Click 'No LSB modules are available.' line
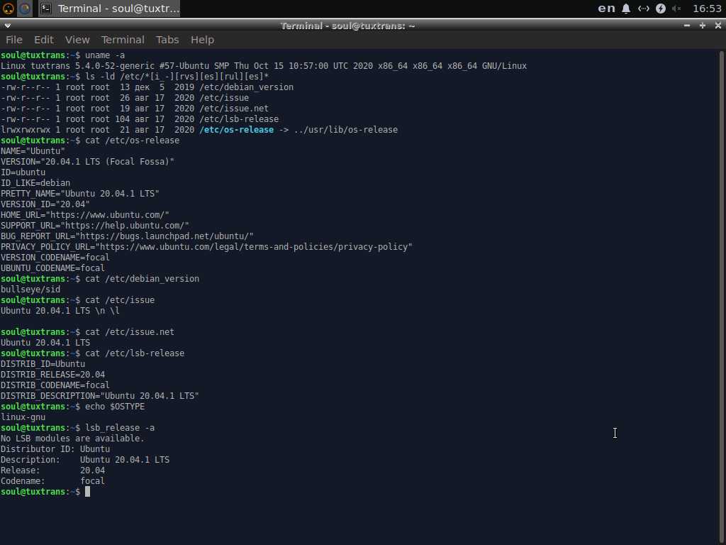Screen dimensions: 726x545 click(73, 439)
